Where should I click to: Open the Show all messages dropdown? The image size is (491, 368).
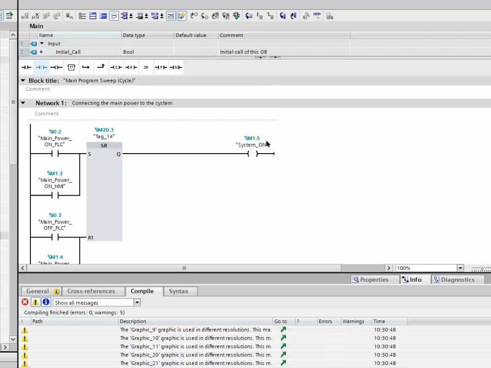pyautogui.click(x=137, y=302)
